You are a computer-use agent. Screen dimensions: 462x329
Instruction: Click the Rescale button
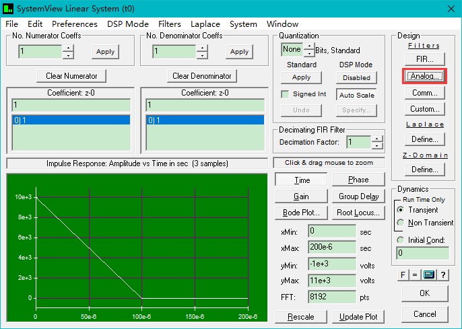coord(301,317)
